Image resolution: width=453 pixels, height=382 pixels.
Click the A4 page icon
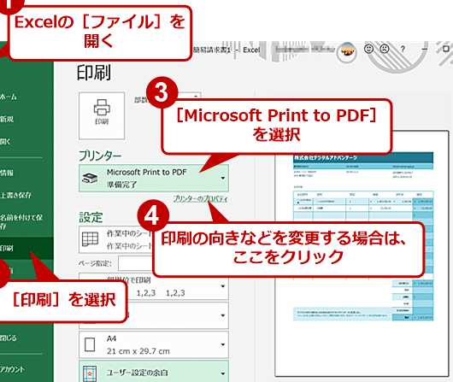90,344
